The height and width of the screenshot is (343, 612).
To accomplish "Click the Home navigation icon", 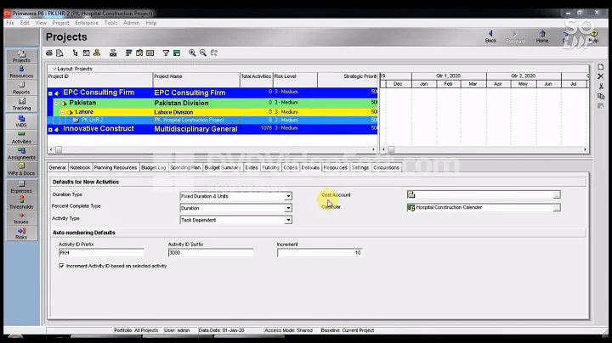I will 542,37.
